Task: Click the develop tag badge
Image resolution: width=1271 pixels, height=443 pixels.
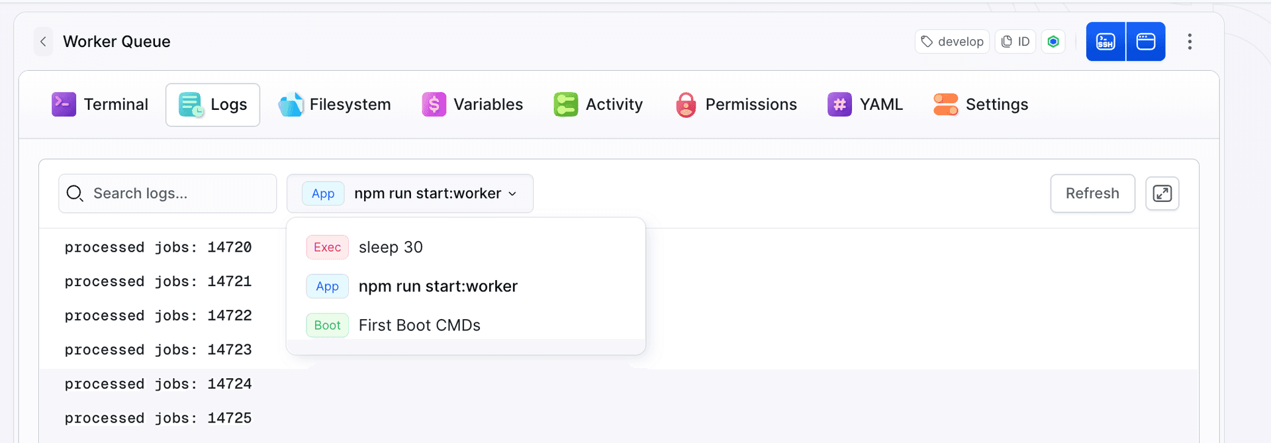Action: 952,42
